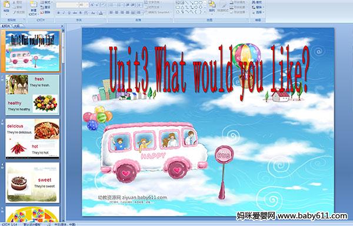This screenshot has width=353, height=226.
Task: Toggle Strikethrough (abe) formatting
Action: (75, 13)
